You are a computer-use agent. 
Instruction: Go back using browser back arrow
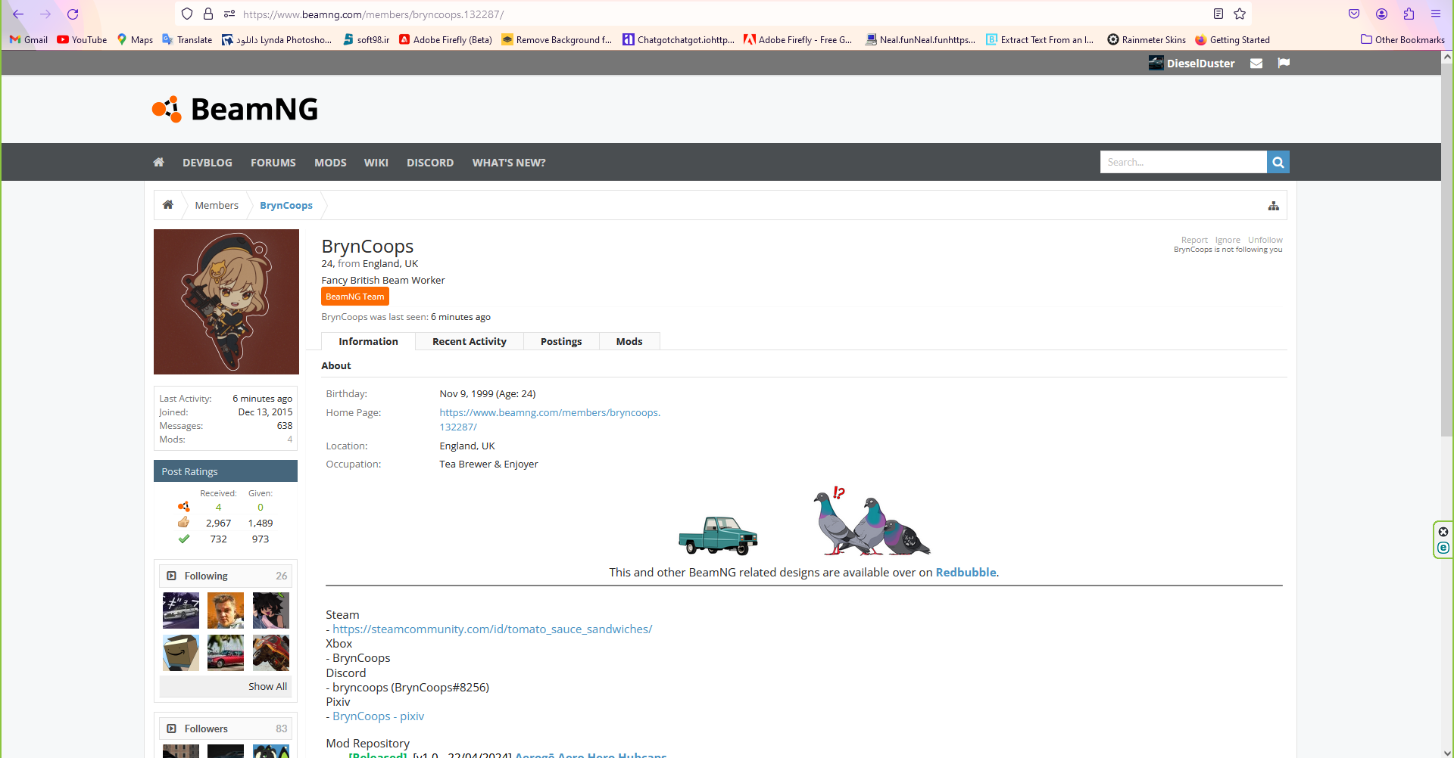(18, 14)
